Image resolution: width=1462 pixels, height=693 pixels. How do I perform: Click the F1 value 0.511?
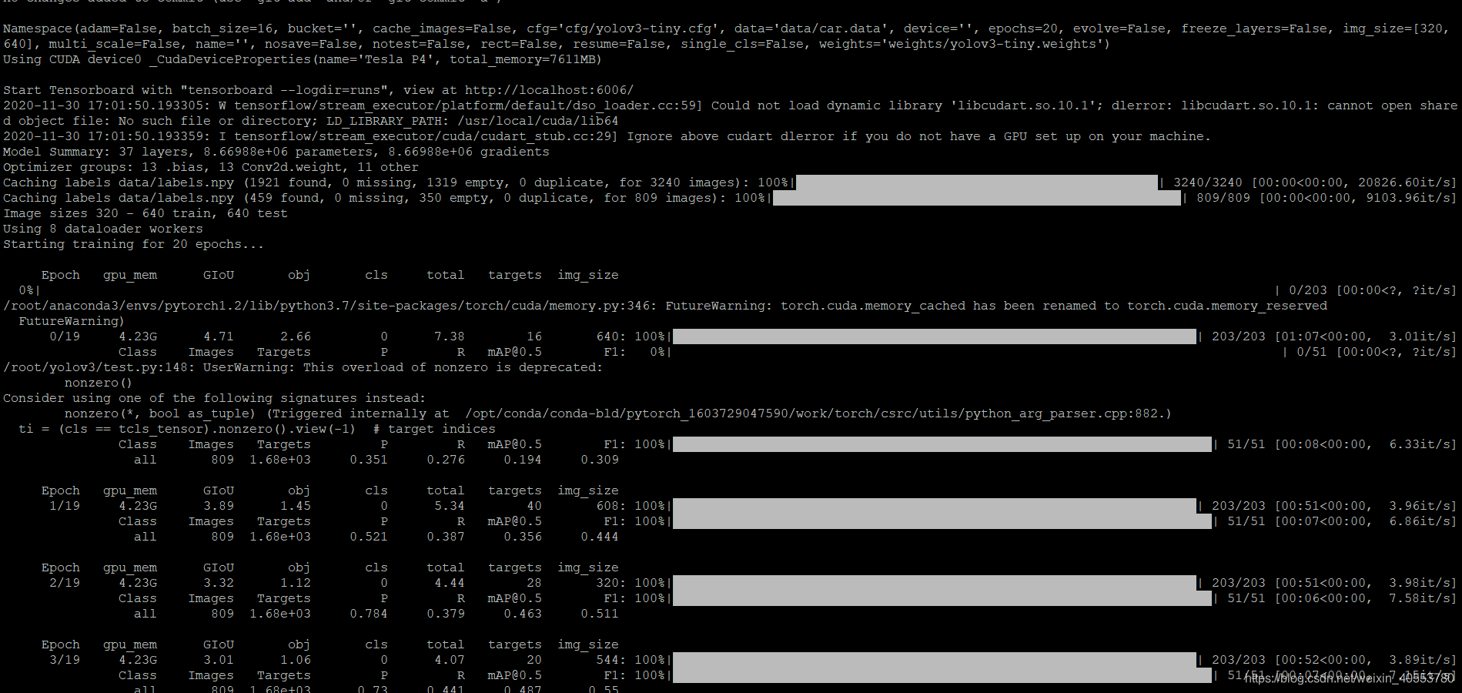click(600, 614)
